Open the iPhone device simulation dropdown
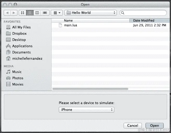The image size is (171, 133). 86,110
